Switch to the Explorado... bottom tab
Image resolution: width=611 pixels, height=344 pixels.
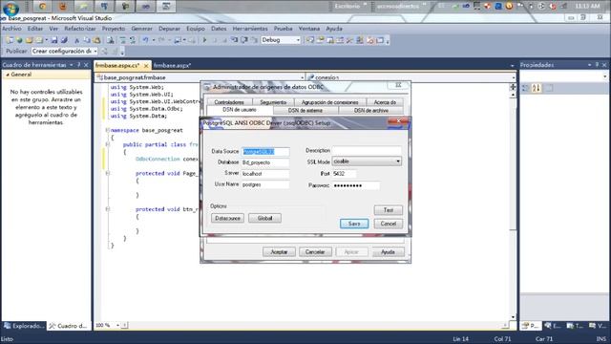click(x=24, y=326)
